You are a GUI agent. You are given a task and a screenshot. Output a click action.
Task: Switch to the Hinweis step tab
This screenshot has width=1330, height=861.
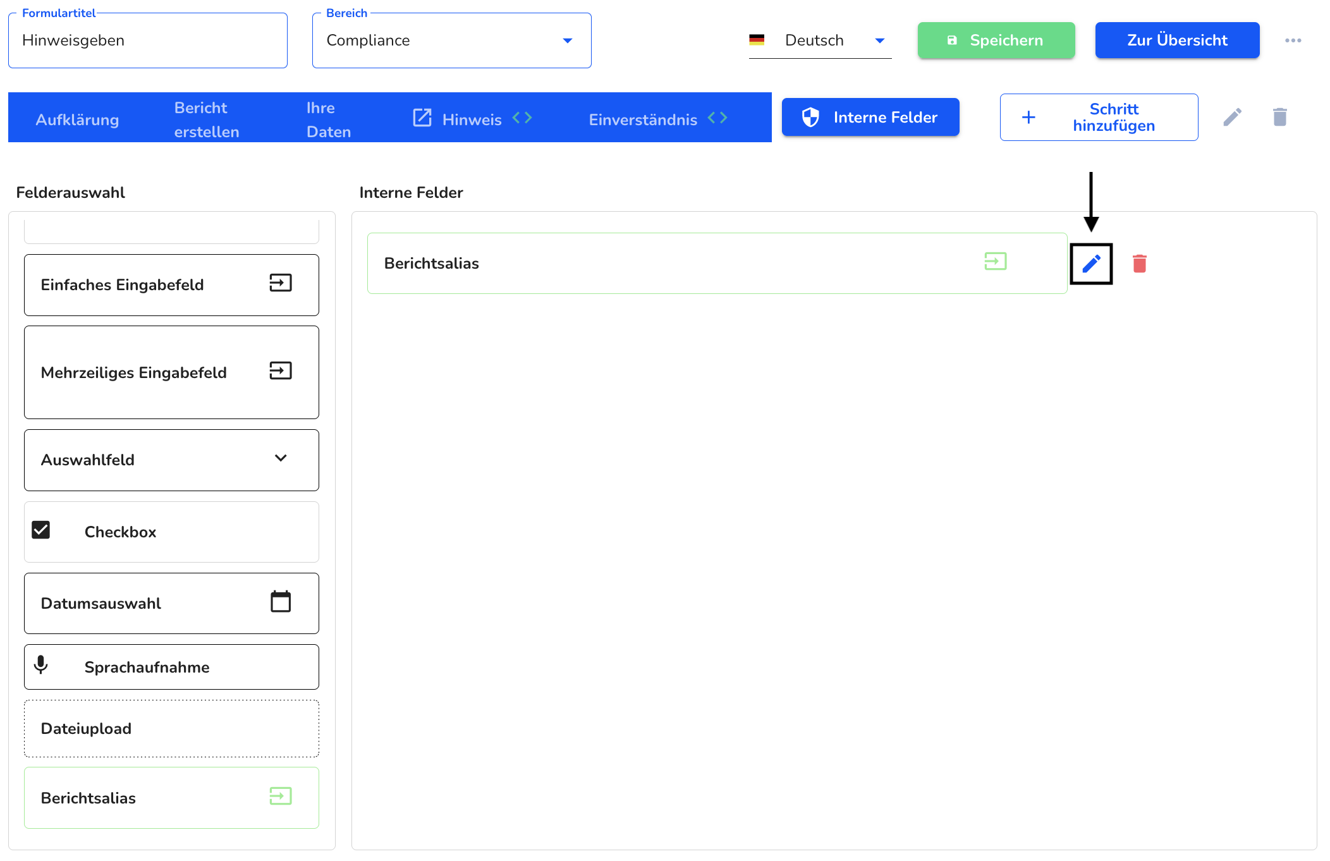pos(472,119)
